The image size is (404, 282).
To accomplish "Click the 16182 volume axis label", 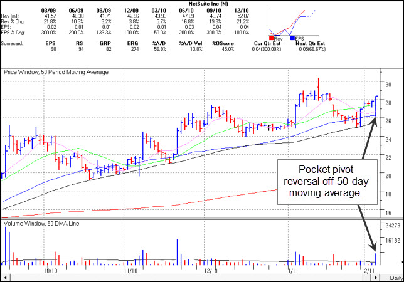I will coord(393,240).
